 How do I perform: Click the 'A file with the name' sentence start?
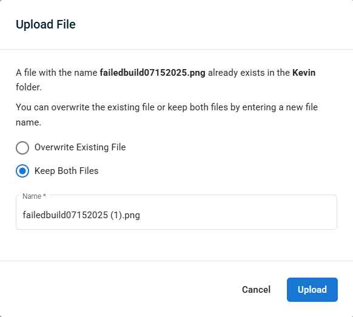point(56,73)
